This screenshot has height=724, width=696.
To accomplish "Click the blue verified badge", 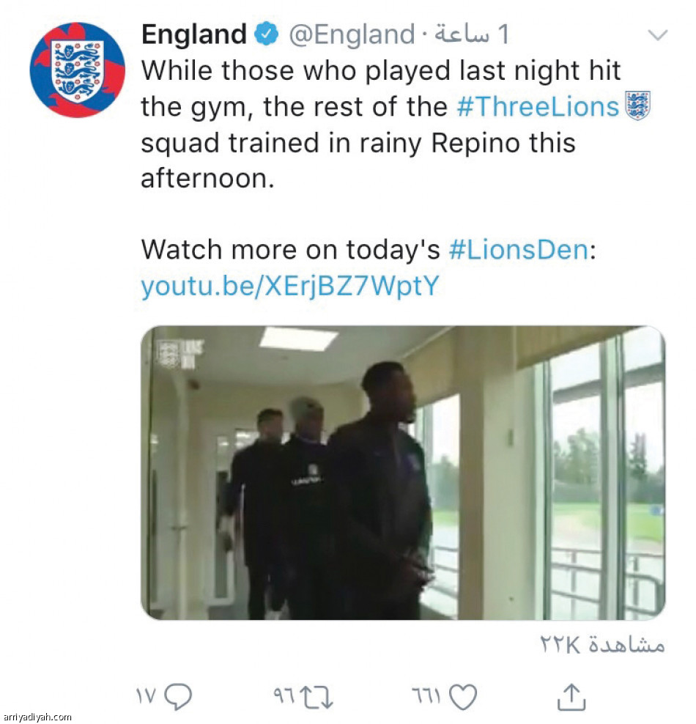I will (265, 34).
